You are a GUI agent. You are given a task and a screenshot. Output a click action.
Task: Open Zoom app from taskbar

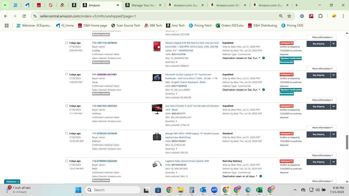click(x=214, y=190)
